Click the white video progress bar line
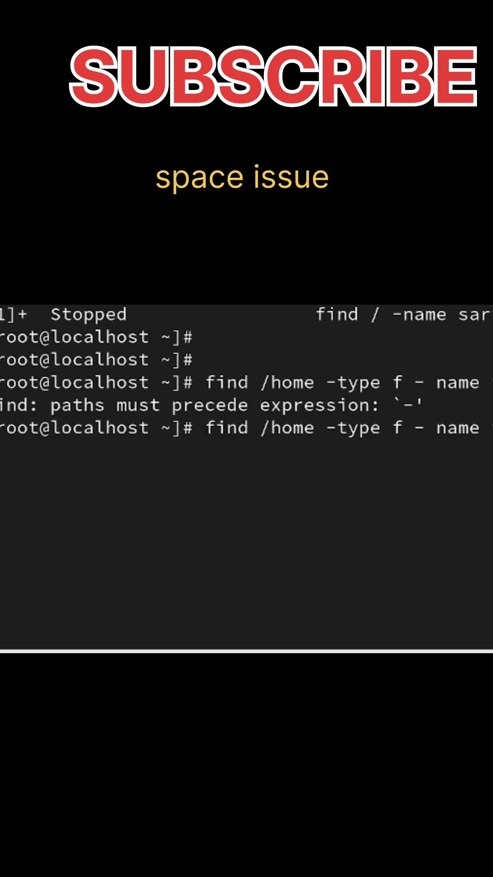Viewport: 493px width, 877px height. [246, 651]
